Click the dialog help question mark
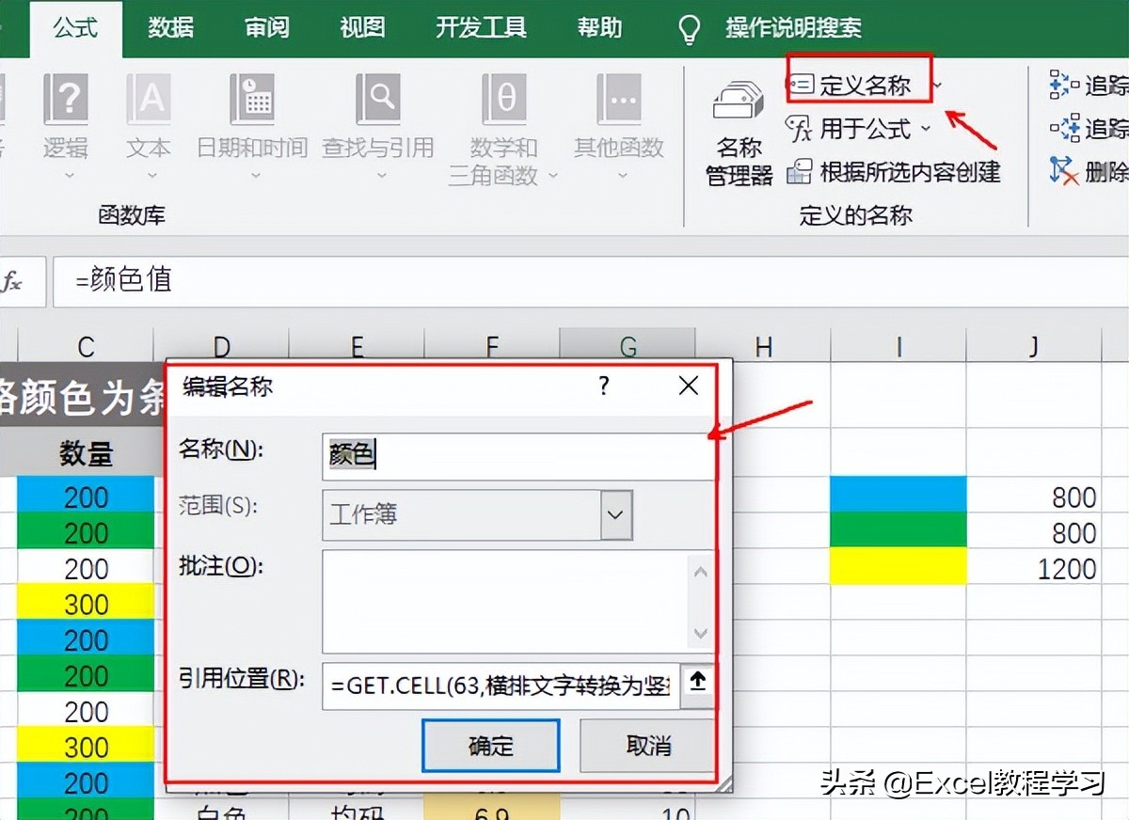1129x820 pixels. (x=604, y=386)
